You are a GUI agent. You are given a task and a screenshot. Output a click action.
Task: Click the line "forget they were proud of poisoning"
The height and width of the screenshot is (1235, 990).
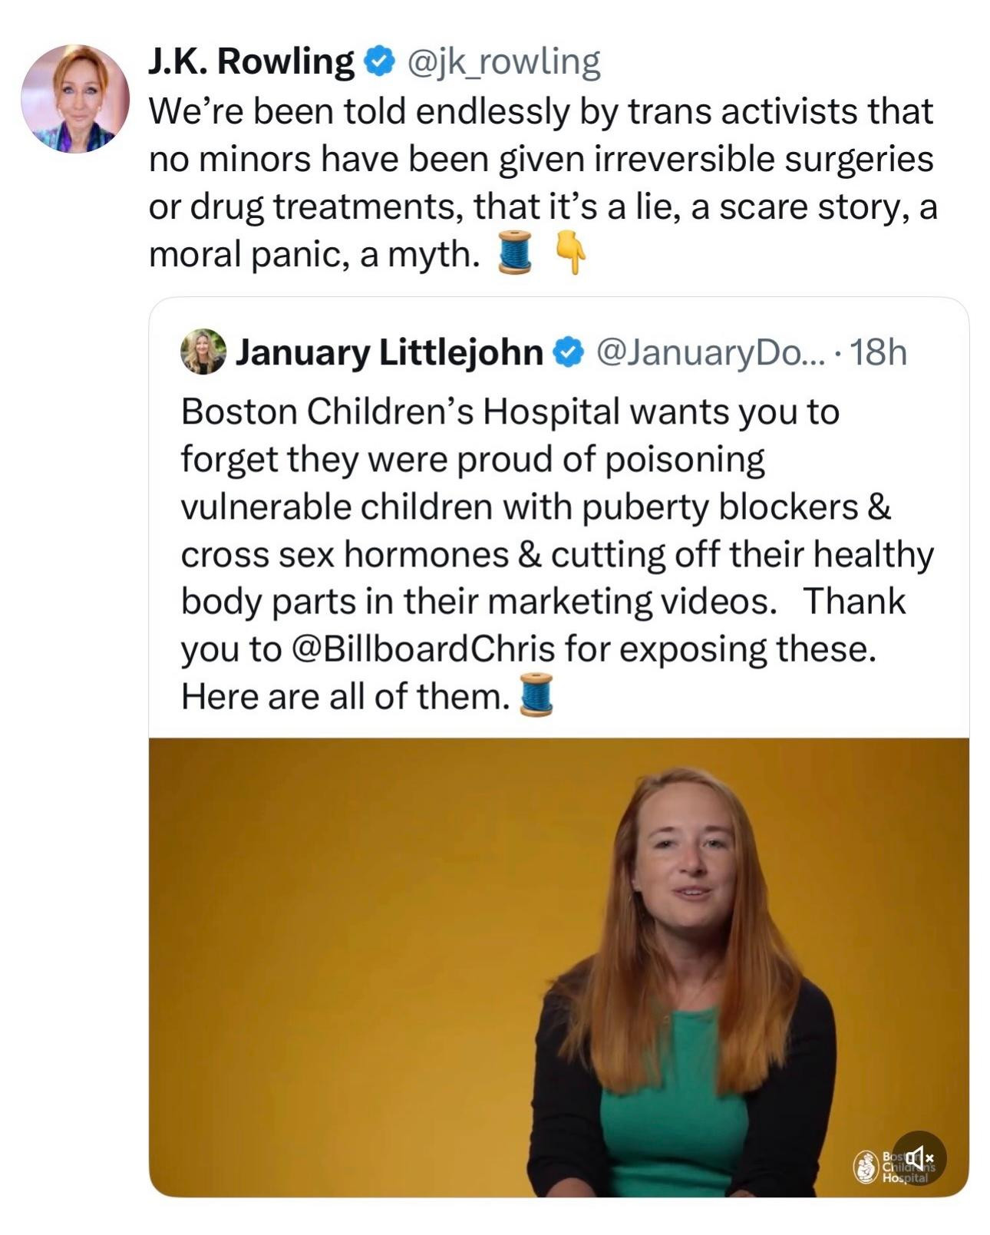click(x=473, y=460)
